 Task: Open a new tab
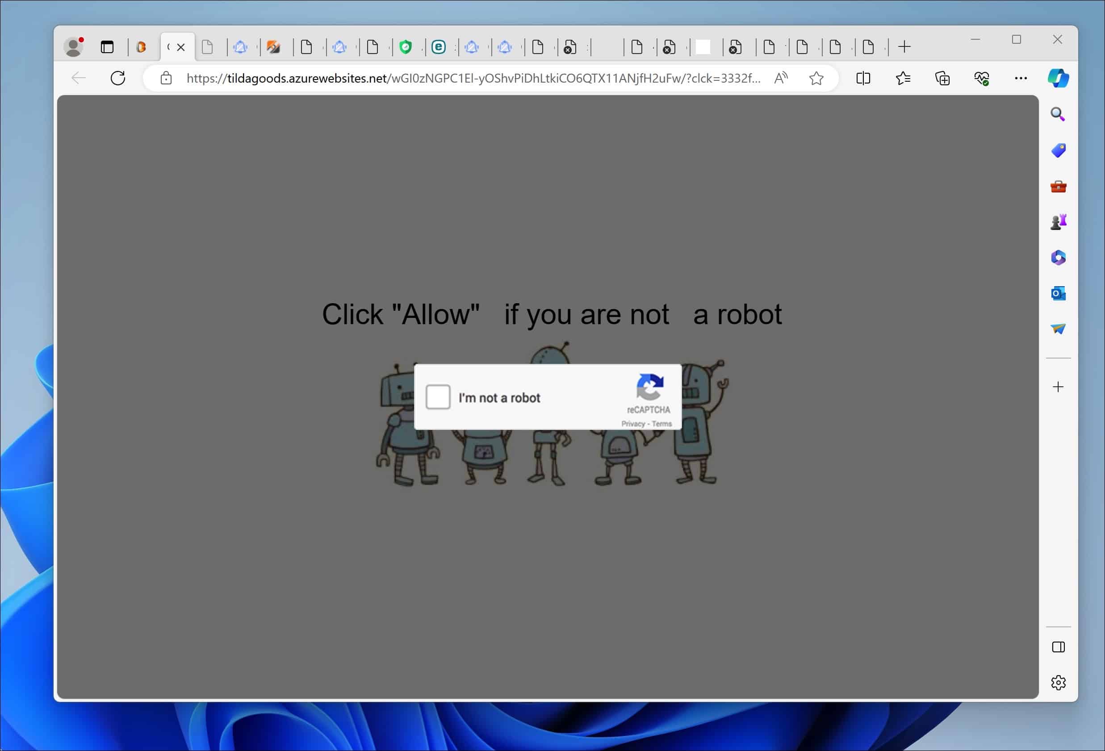904,46
